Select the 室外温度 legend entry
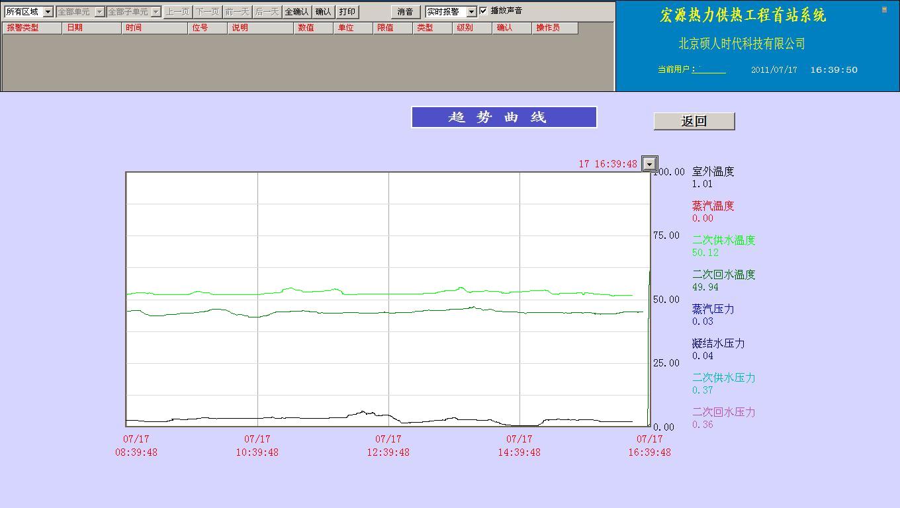Screen dimensions: 900x508 pos(713,172)
